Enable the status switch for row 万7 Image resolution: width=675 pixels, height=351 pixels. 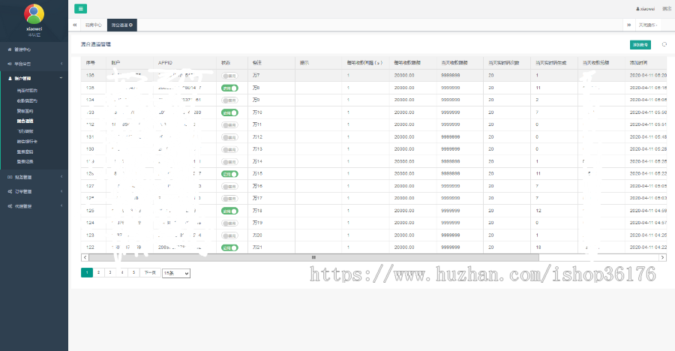(x=229, y=76)
